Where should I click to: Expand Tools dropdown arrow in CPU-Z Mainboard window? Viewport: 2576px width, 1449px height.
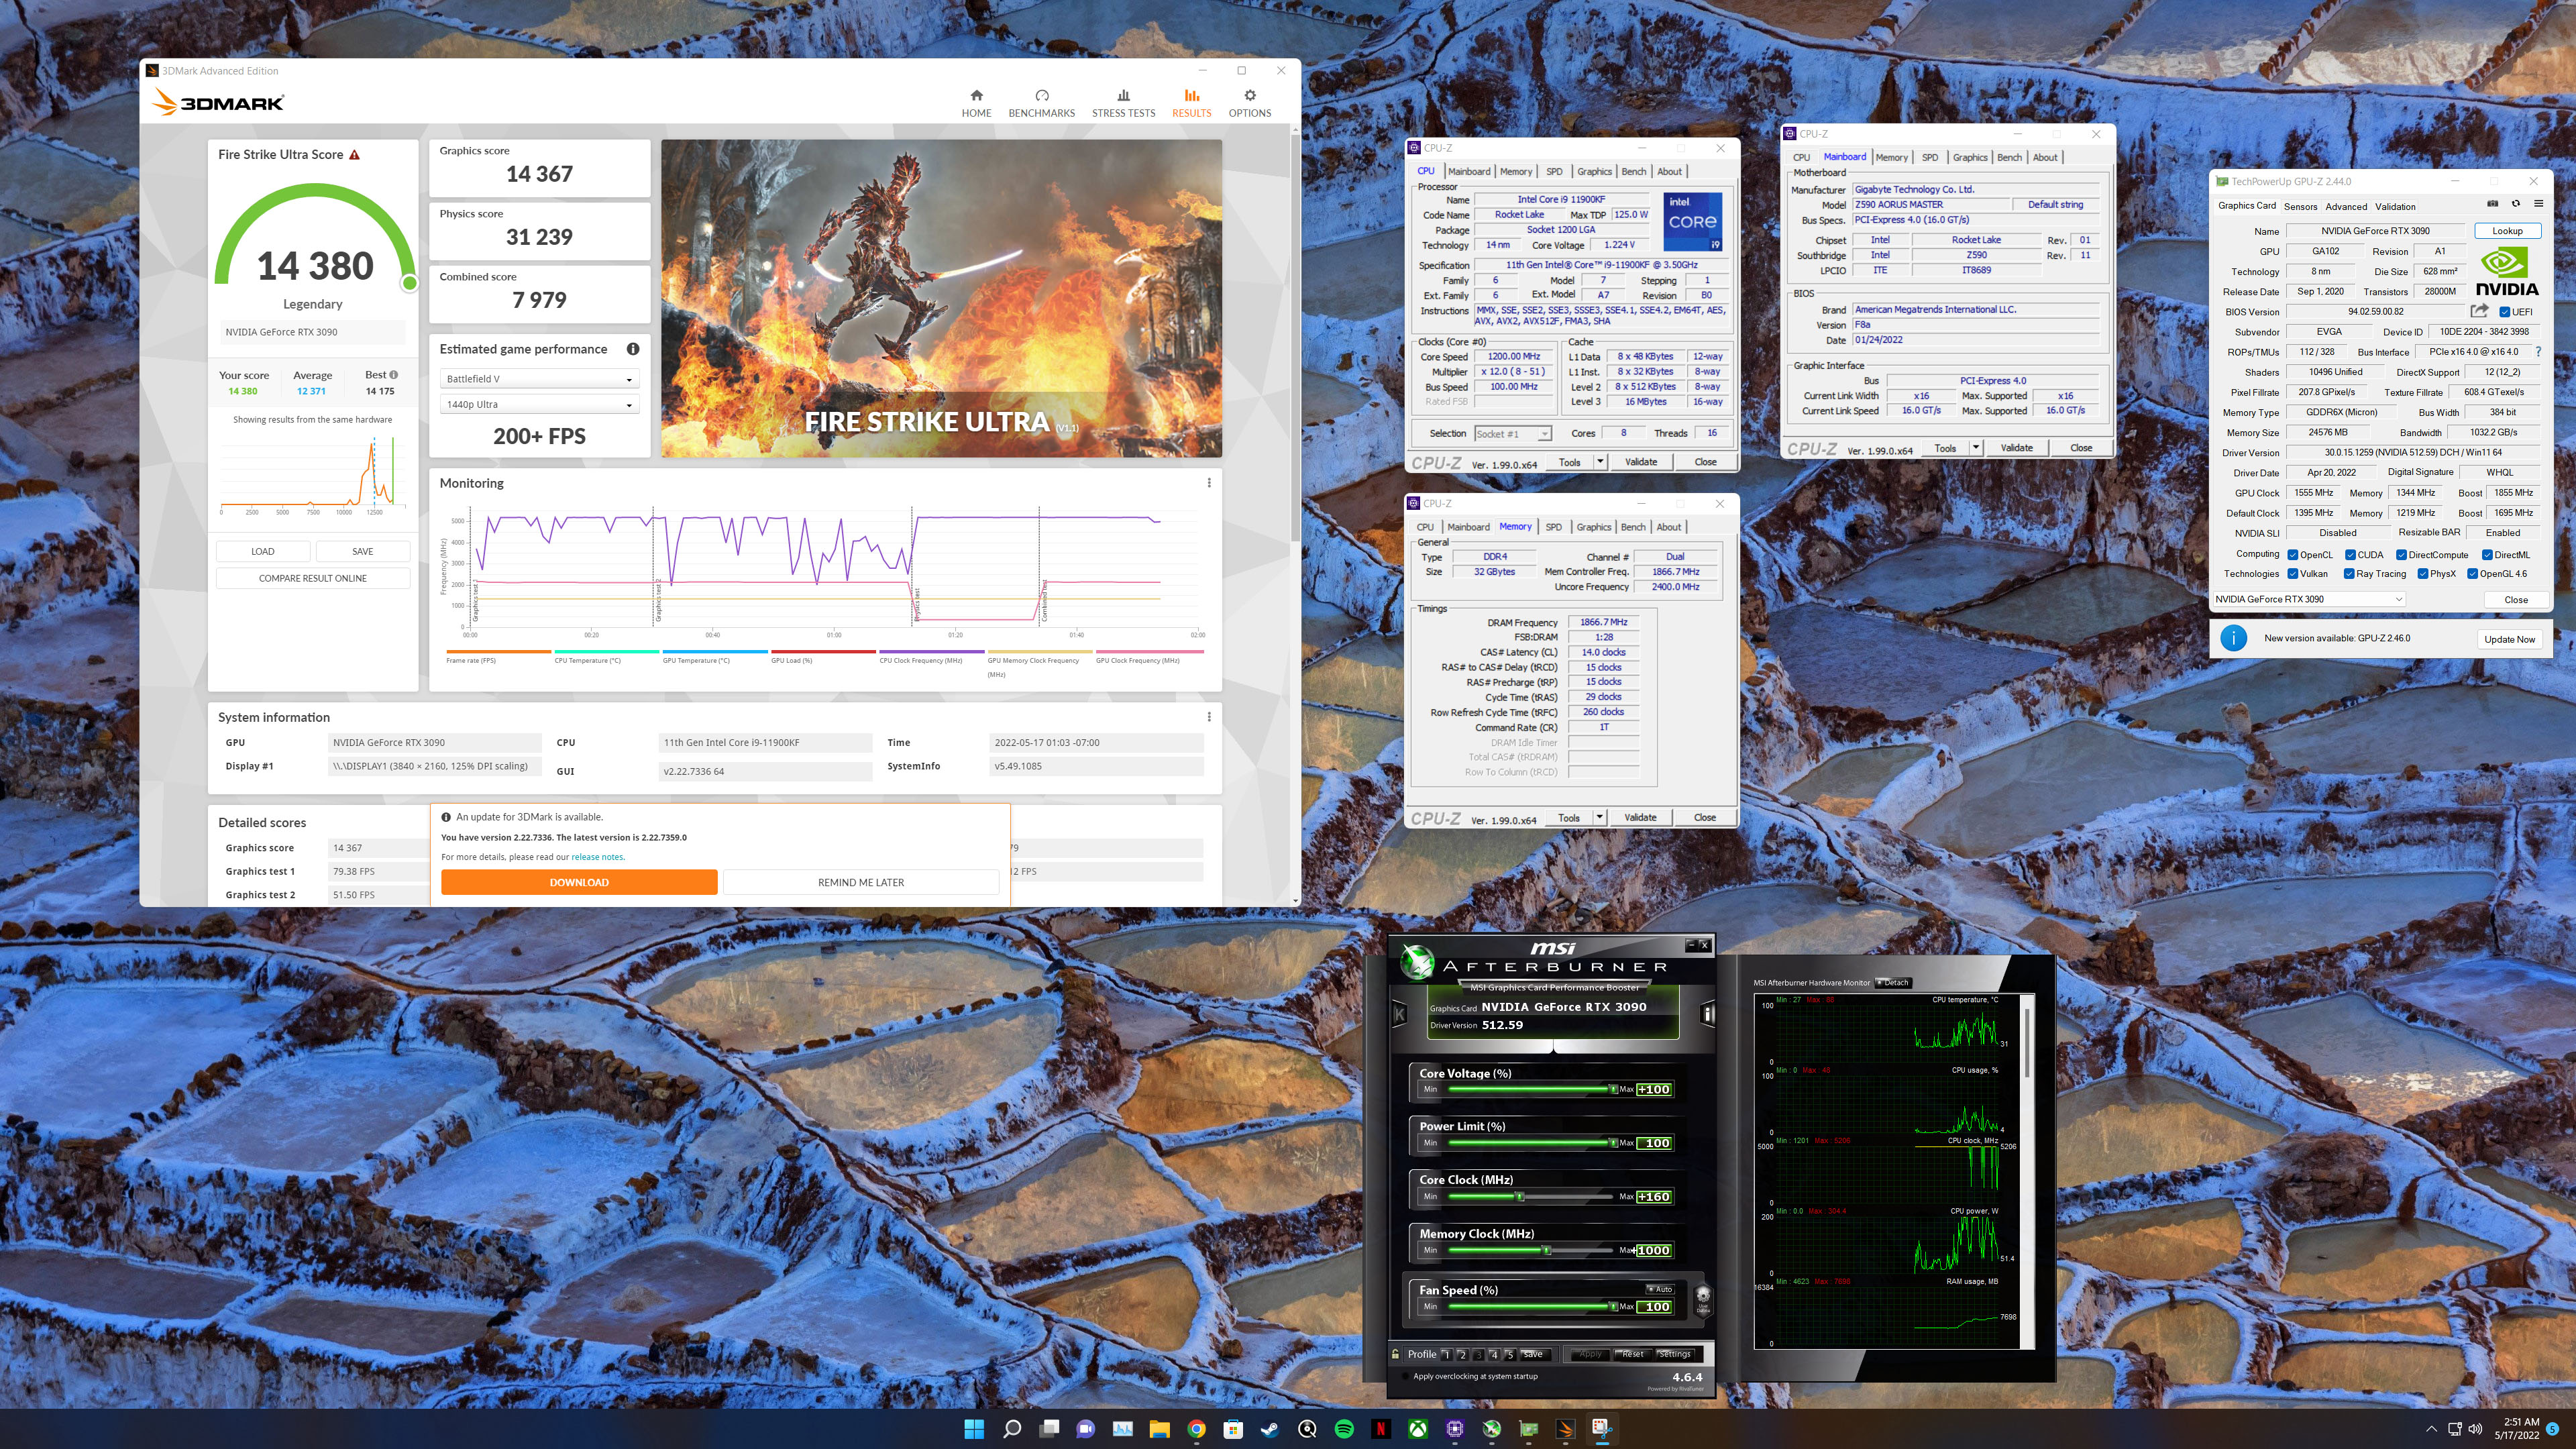pyautogui.click(x=1976, y=448)
